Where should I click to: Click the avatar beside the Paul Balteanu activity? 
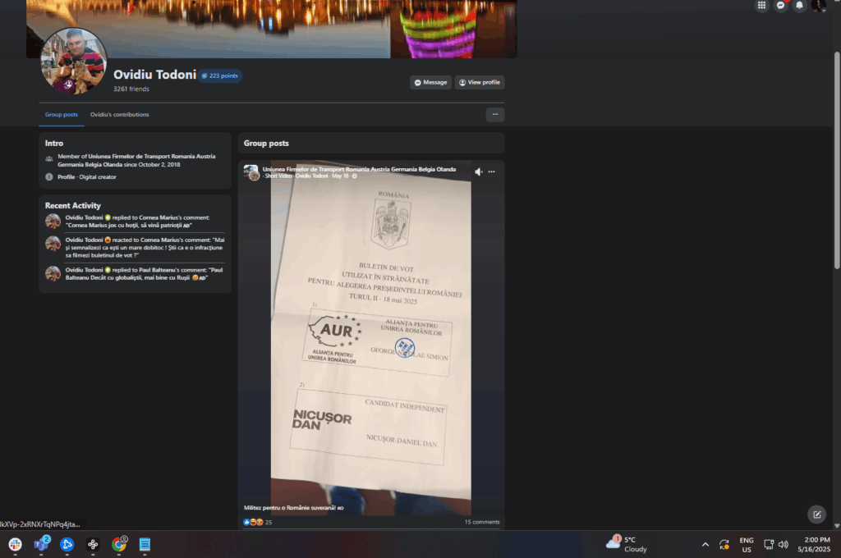(53, 273)
